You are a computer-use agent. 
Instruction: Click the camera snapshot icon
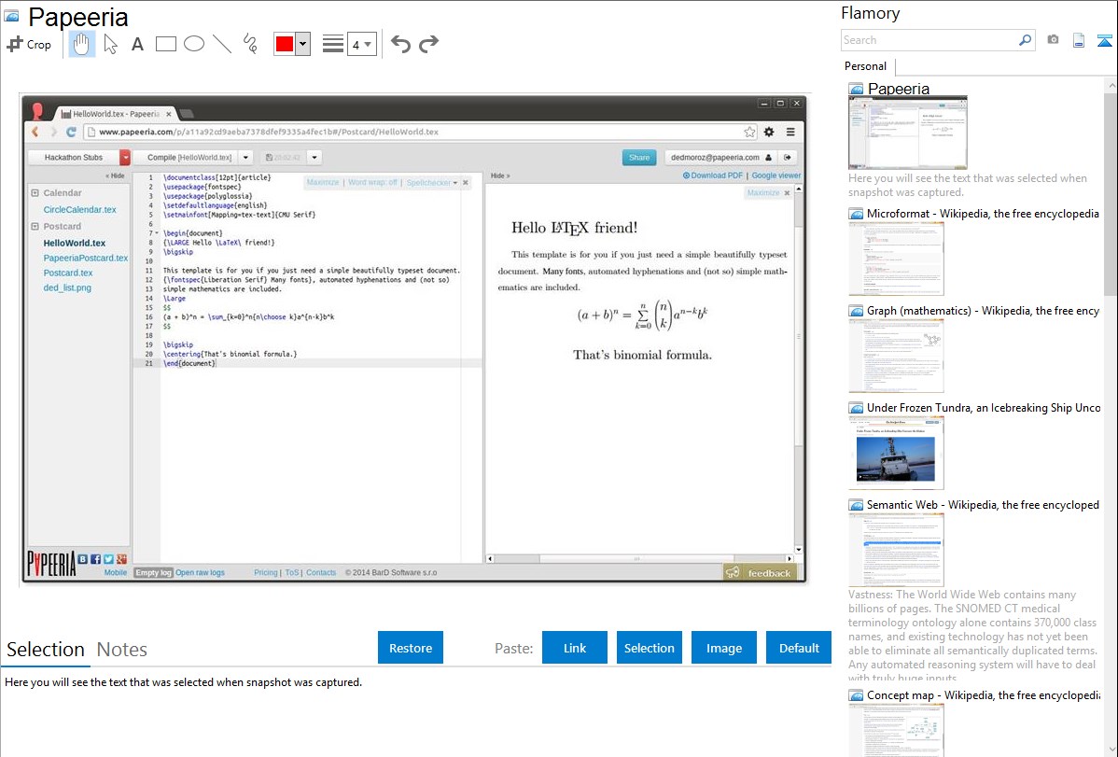tap(1053, 40)
